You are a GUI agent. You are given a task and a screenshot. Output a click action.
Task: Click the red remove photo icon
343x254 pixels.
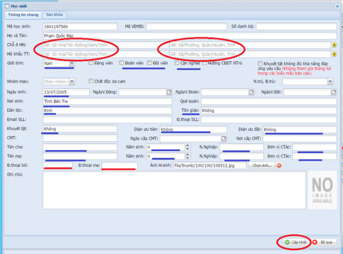(x=279, y=166)
